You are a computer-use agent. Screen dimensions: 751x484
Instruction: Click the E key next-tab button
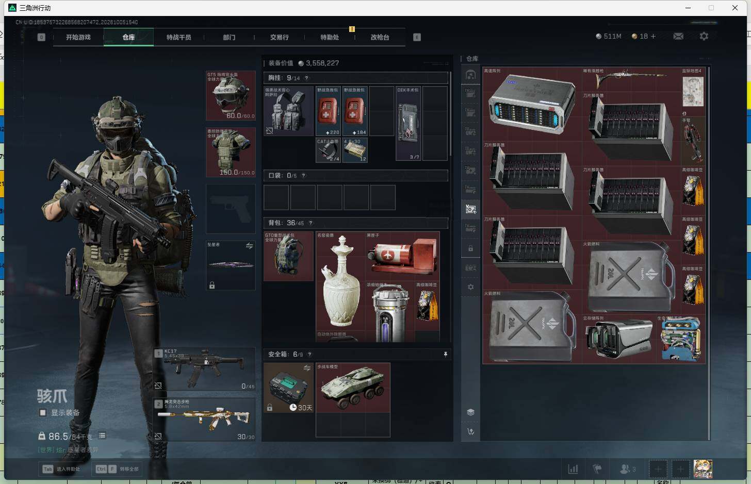417,37
